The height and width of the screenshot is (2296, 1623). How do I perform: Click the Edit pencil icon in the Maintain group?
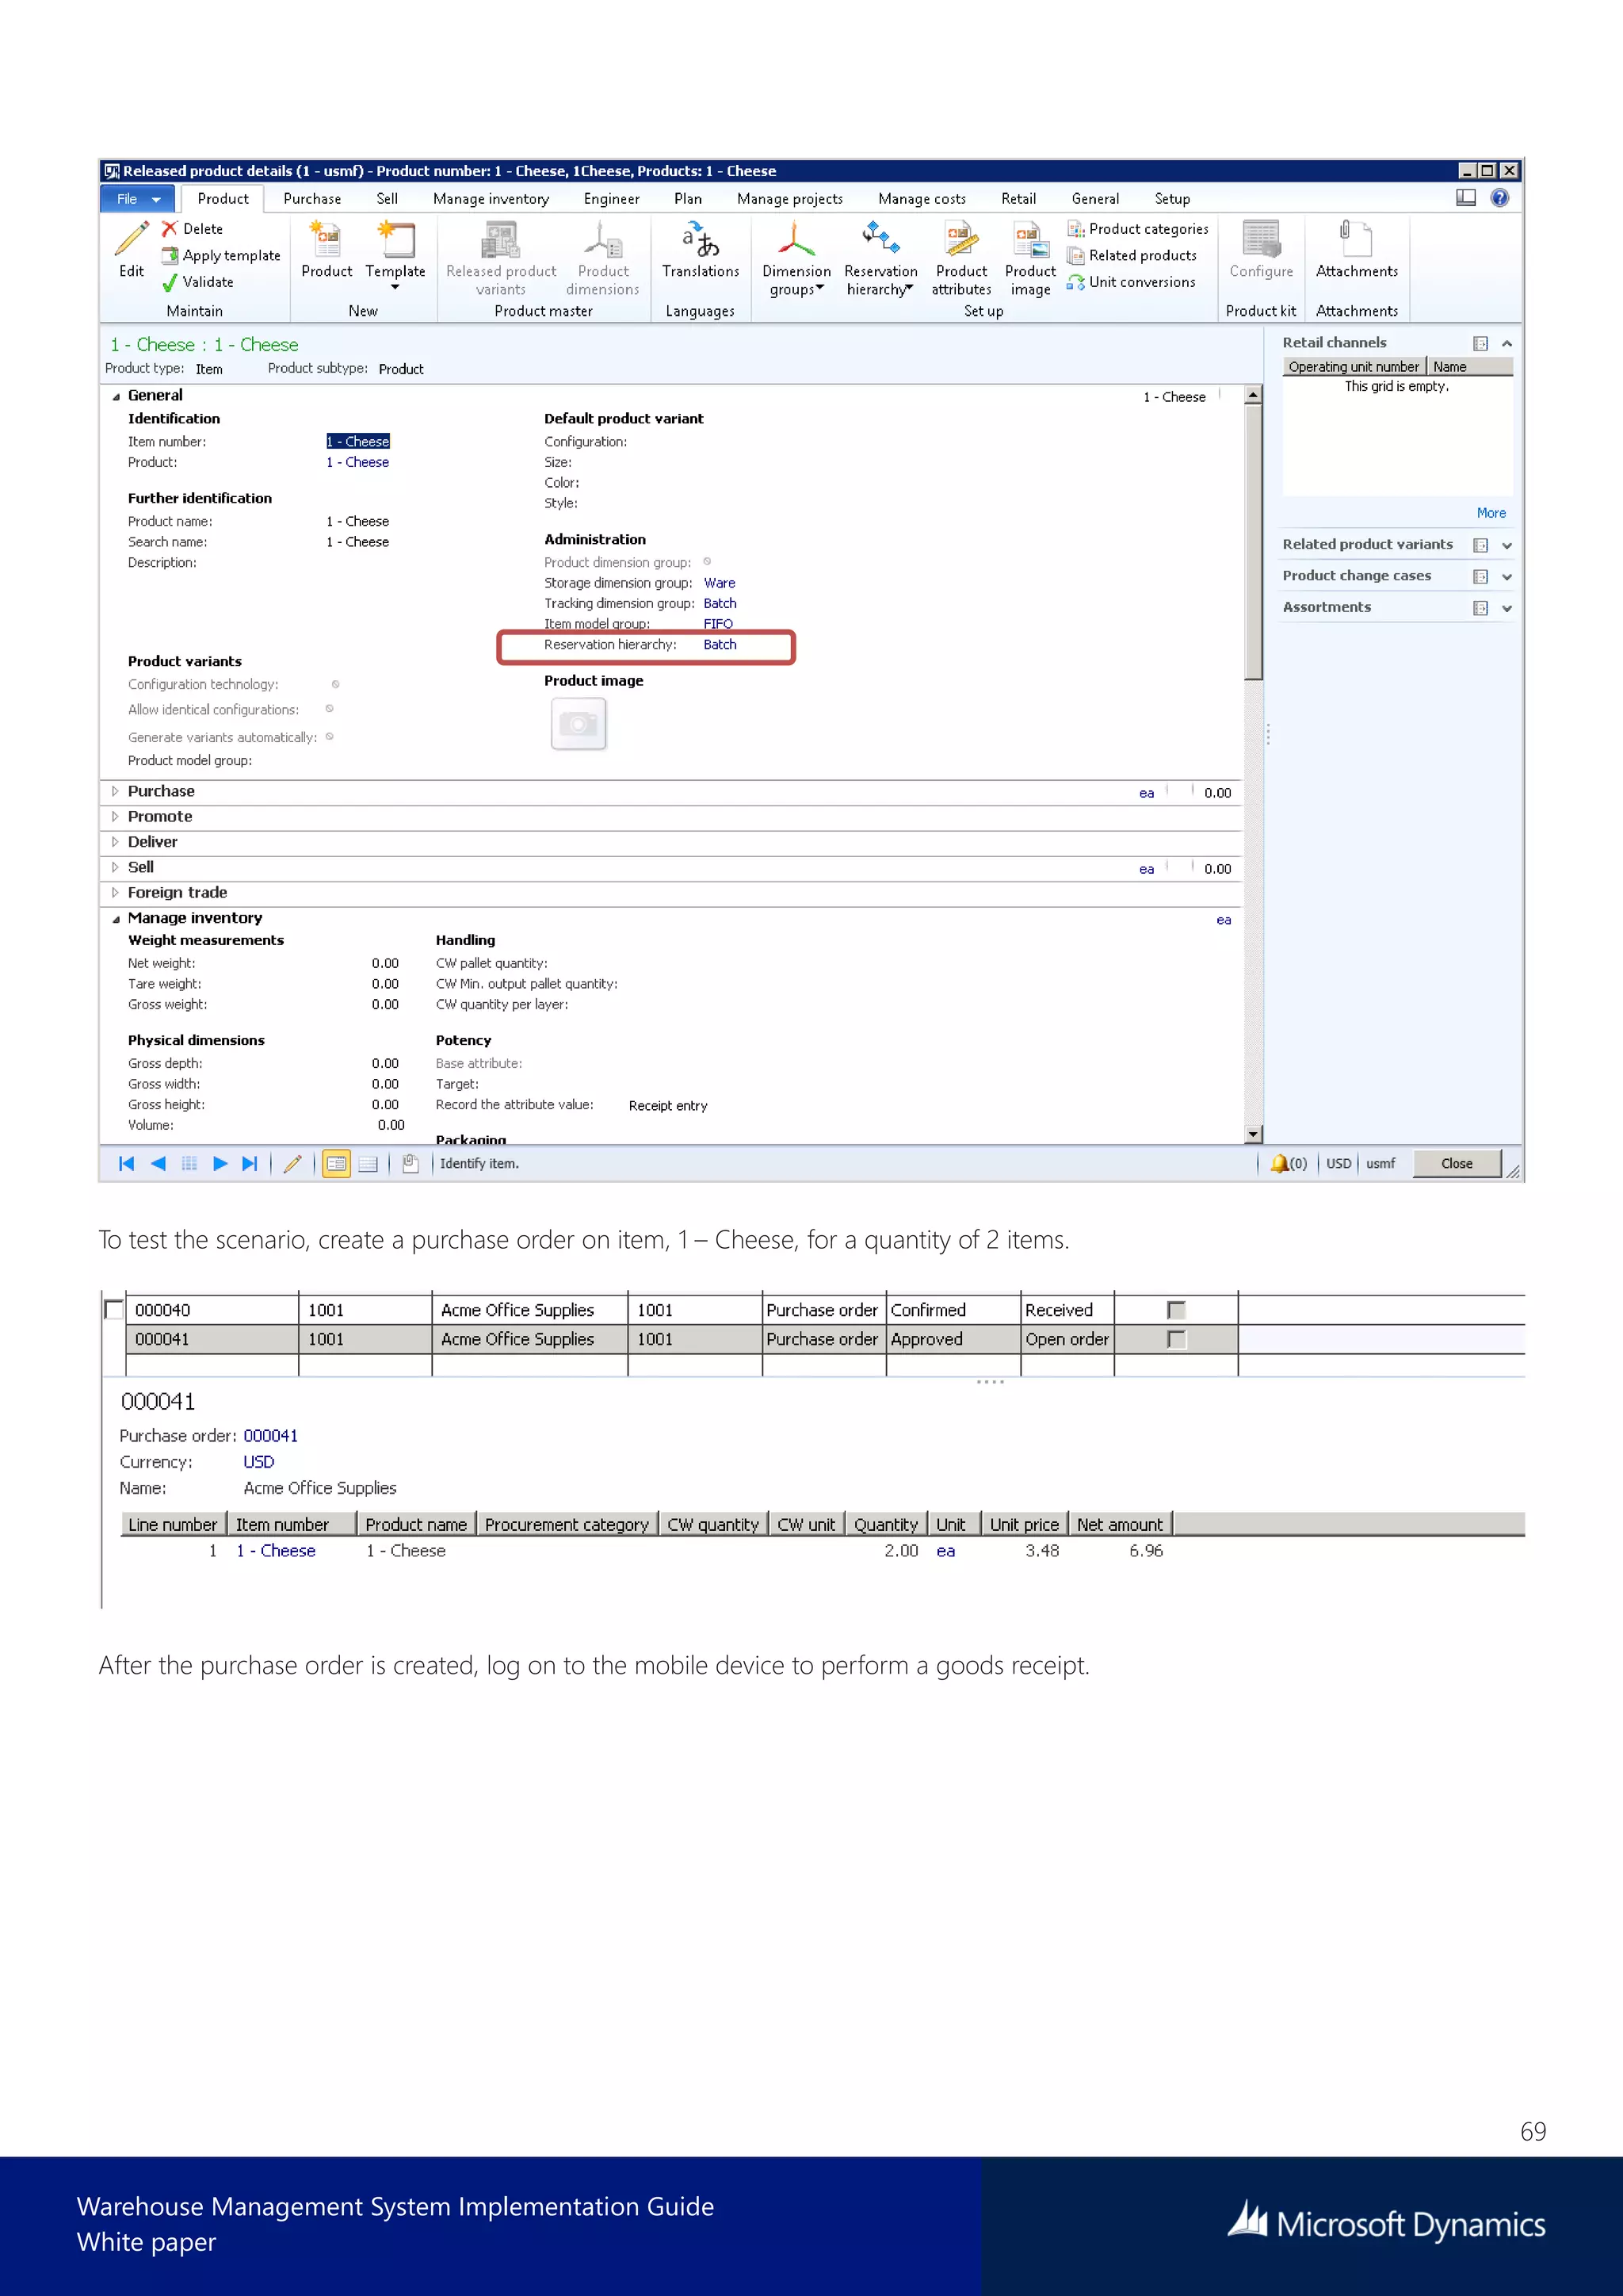131,239
